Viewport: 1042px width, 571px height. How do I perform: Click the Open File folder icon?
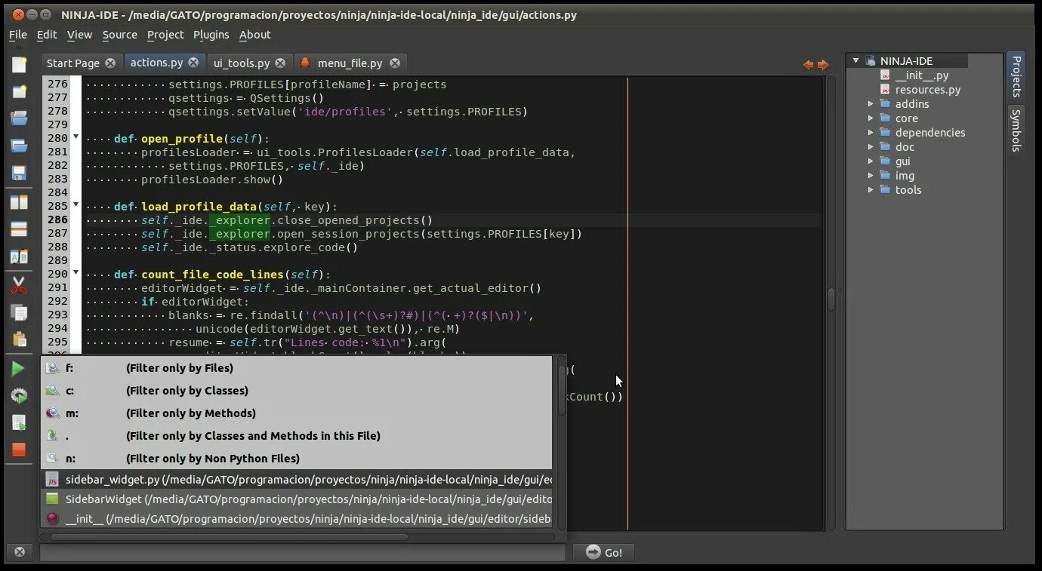tap(19, 118)
